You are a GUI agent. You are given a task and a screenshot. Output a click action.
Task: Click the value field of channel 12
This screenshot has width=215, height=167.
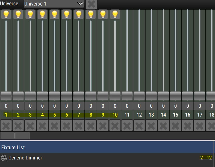click(139, 106)
